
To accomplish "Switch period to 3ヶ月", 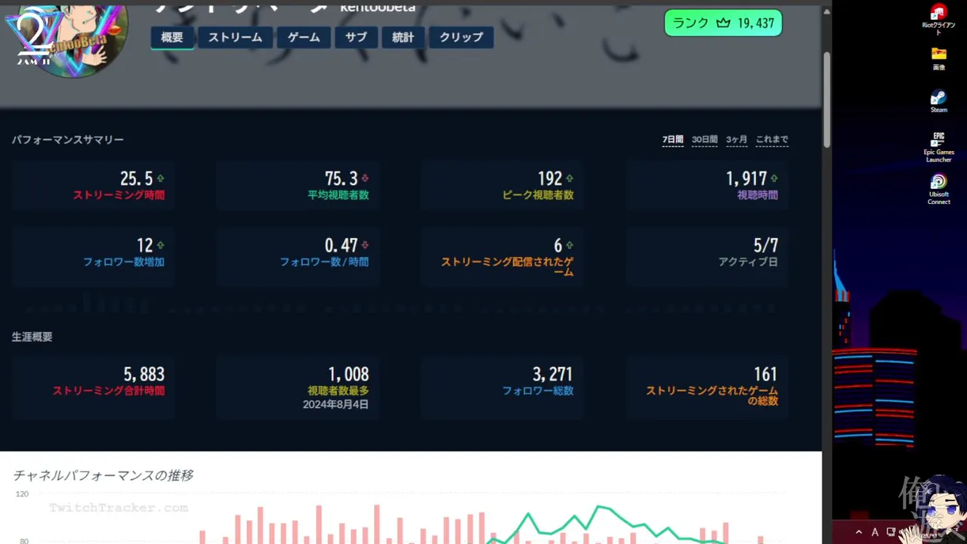I will [737, 140].
